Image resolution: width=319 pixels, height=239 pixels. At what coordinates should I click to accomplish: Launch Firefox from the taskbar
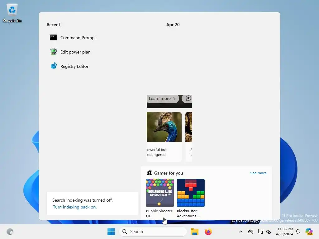[x=208, y=232]
